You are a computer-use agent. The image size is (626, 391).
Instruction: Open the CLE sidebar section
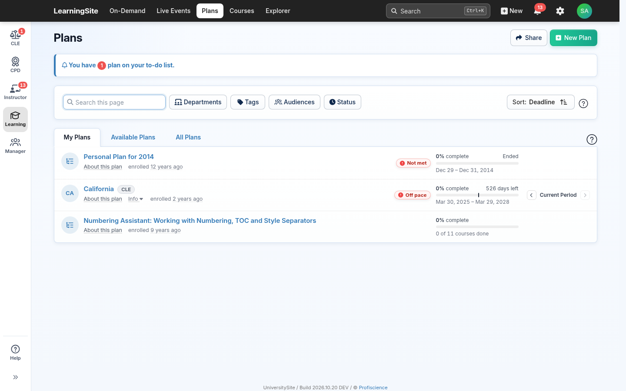pos(15,38)
